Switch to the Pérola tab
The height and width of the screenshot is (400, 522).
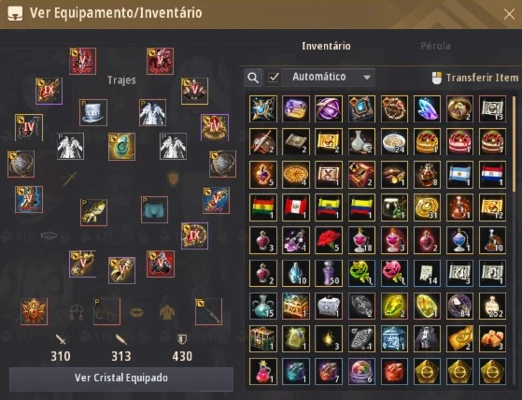click(435, 46)
